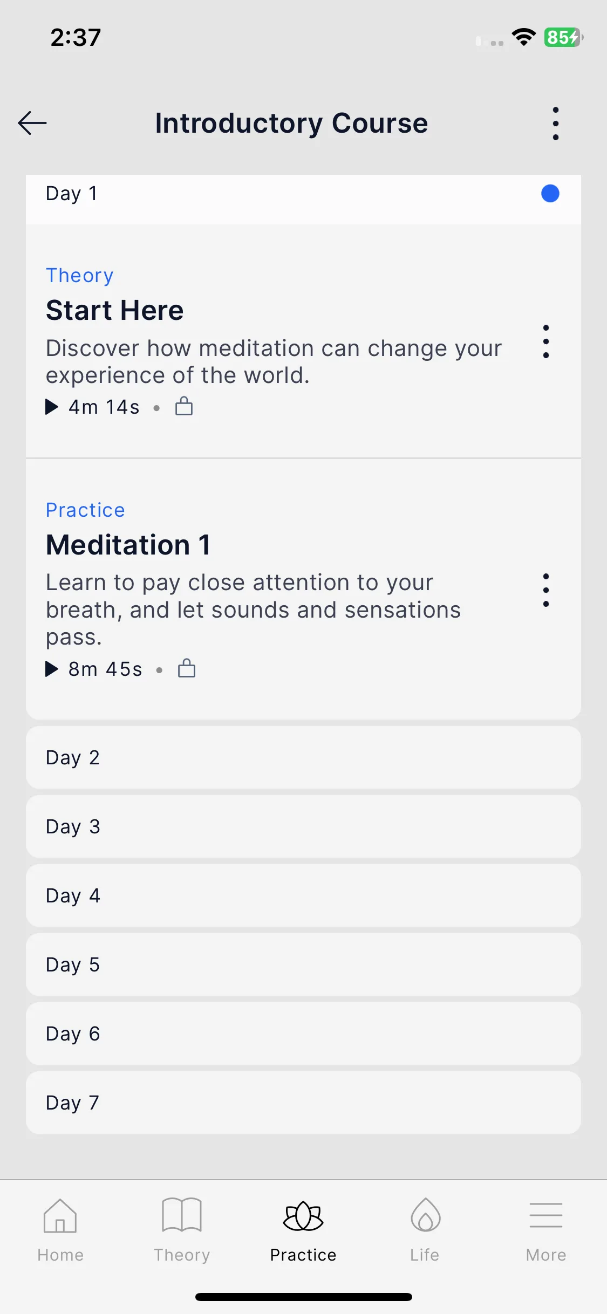This screenshot has width=607, height=1314.
Task: Expand the Day 7 section
Action: click(x=303, y=1103)
